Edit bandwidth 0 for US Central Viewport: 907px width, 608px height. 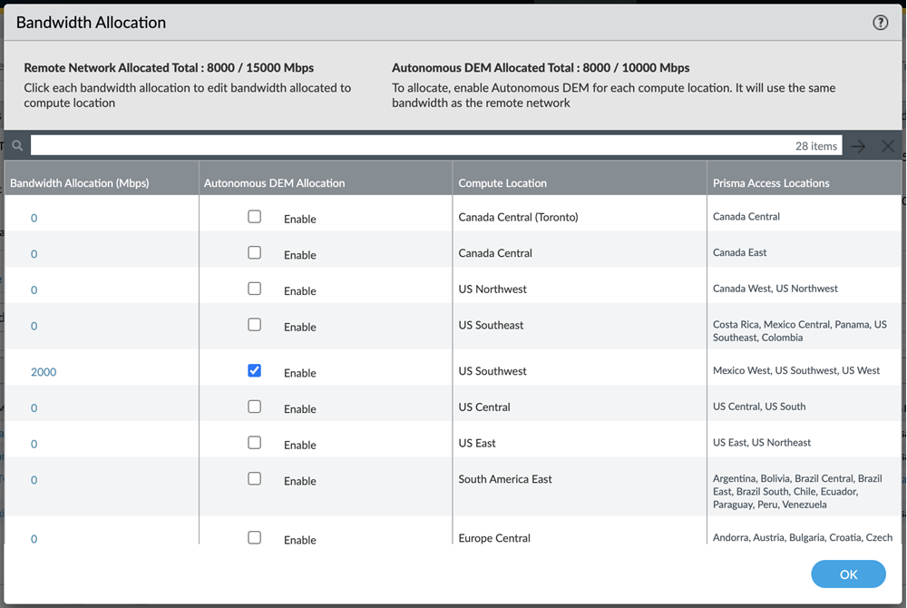click(x=34, y=407)
